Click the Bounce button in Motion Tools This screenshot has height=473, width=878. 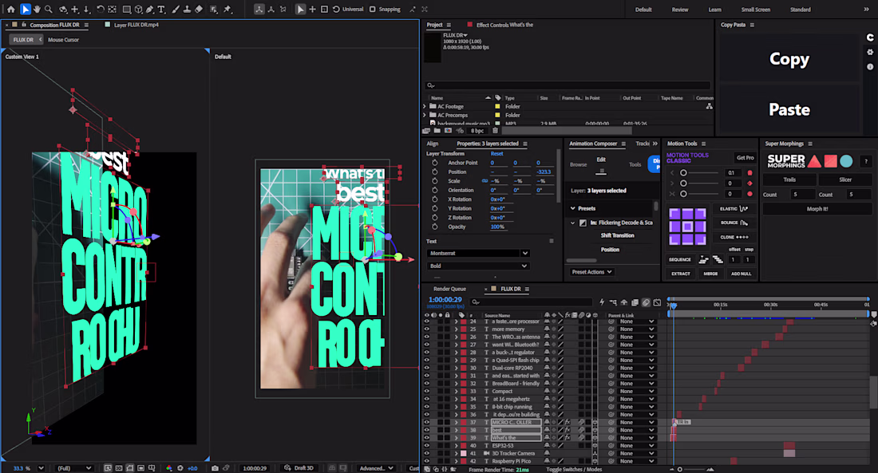[734, 223]
